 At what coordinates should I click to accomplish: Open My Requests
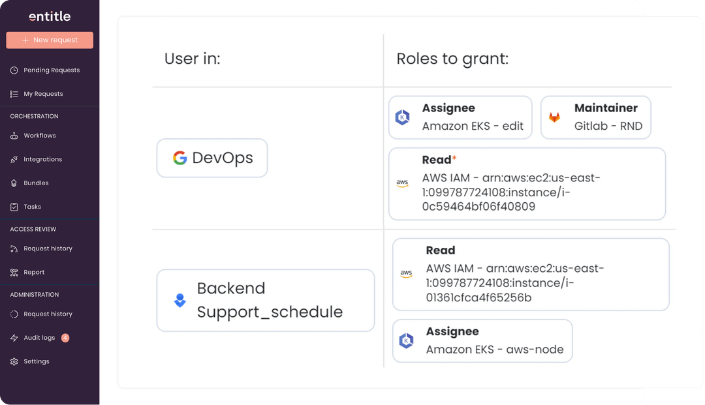(40, 93)
